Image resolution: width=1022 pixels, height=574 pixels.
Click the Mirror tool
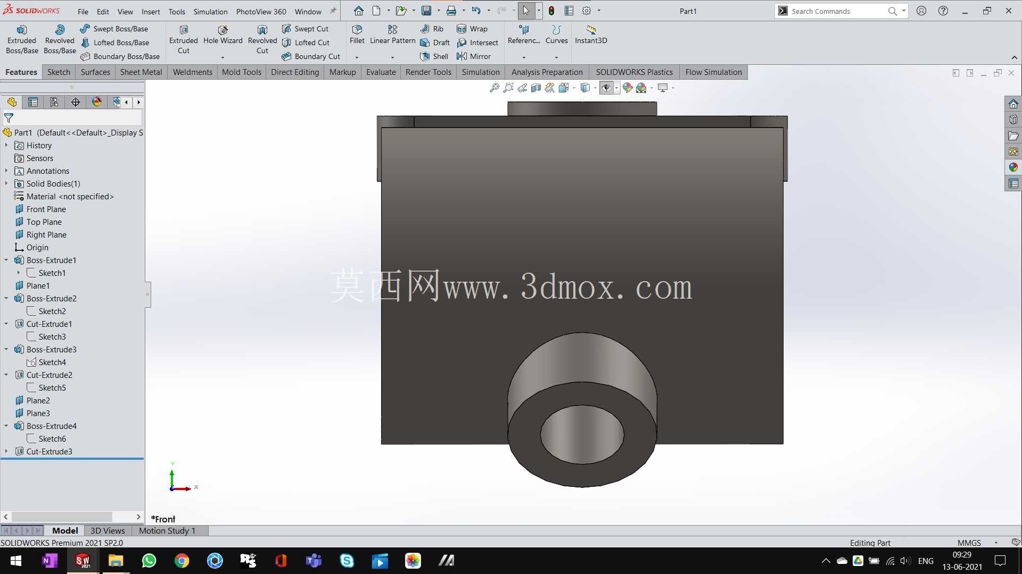click(474, 56)
